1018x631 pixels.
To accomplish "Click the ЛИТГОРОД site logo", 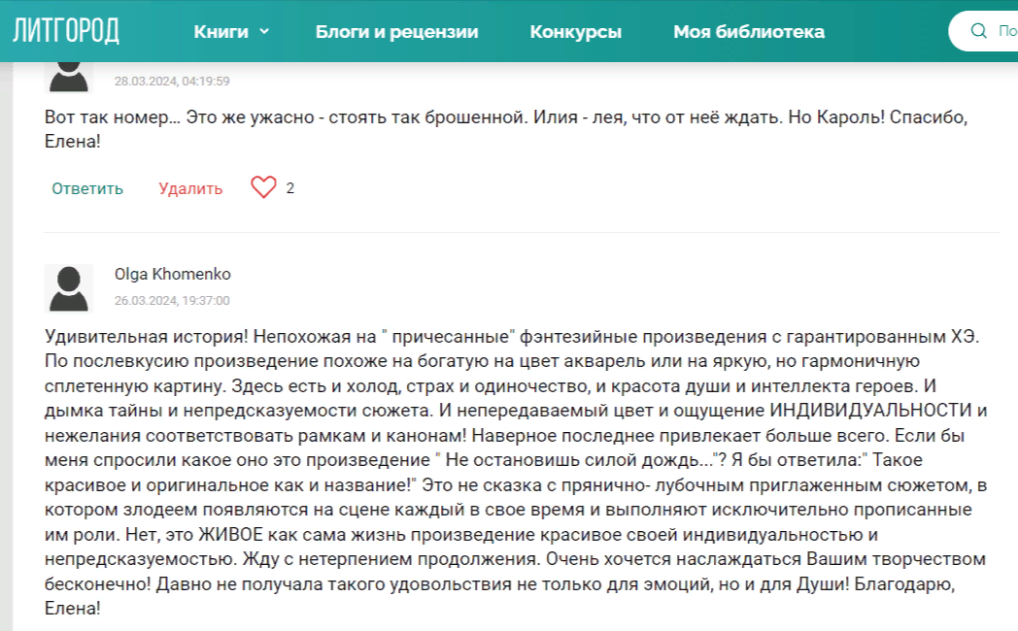I will point(66,31).
